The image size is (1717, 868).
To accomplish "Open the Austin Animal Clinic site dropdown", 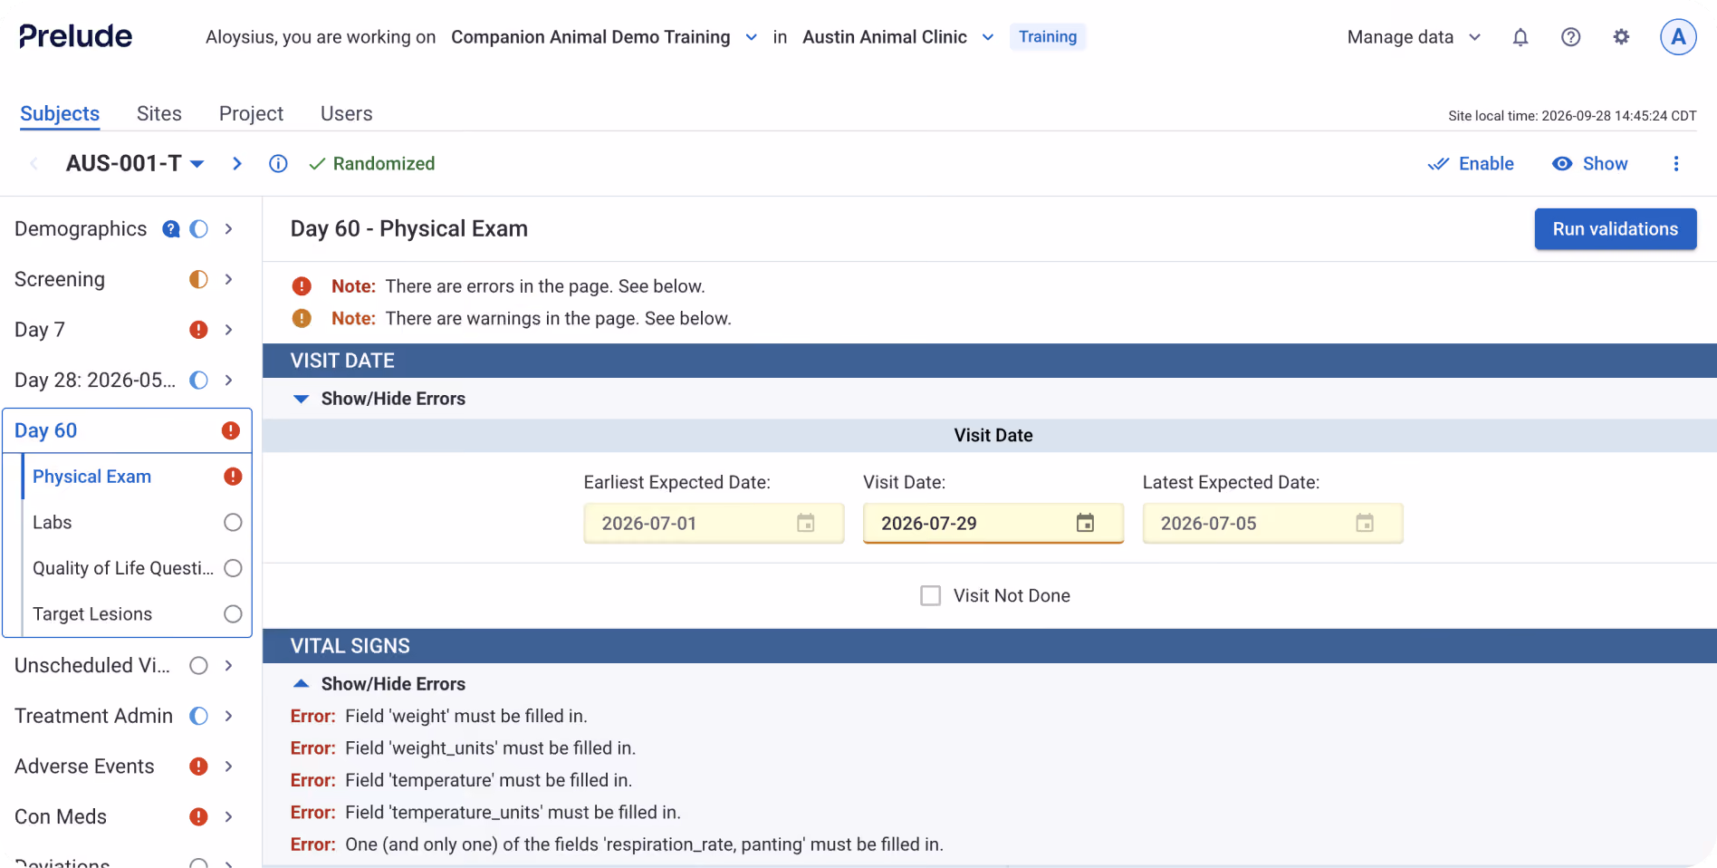I will click(x=898, y=37).
